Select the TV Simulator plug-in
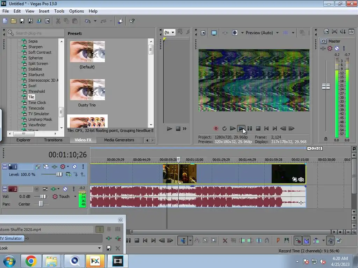Screen dimensions: 358x268 [x=38, y=114]
